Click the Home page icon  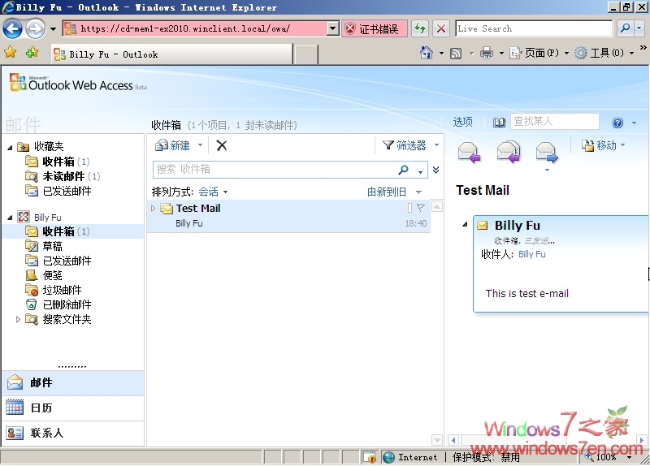[426, 53]
